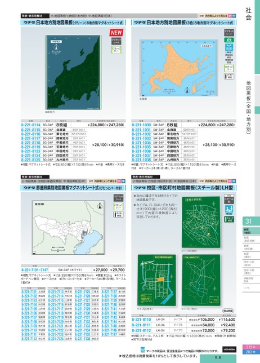Click the made-to-order mark icon in the footer note
This screenshot has height=363, width=260.
(143, 350)
